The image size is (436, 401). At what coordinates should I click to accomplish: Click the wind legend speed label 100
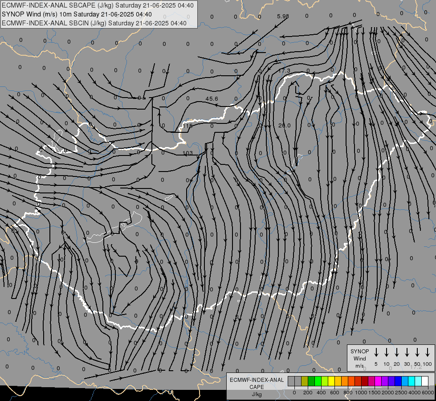coord(428,364)
